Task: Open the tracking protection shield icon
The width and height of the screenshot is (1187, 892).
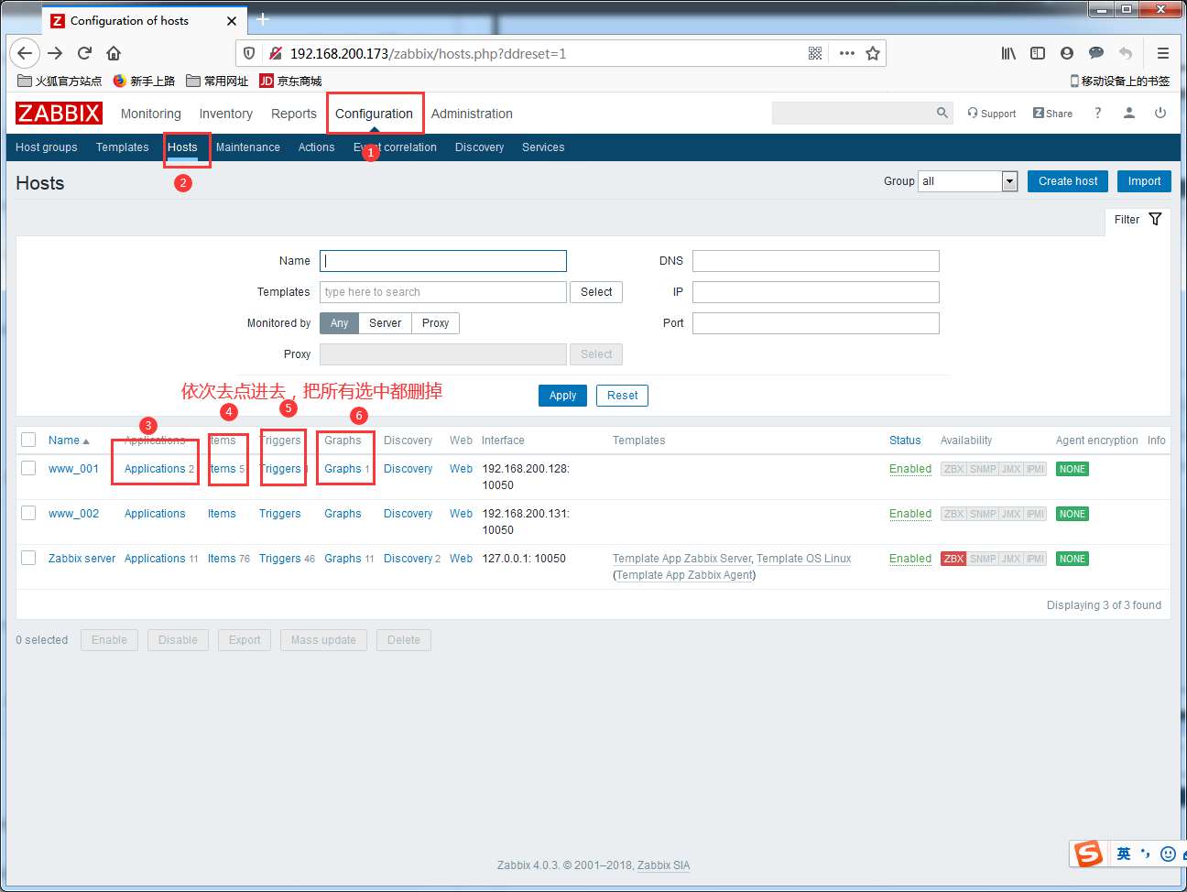Action: click(249, 53)
